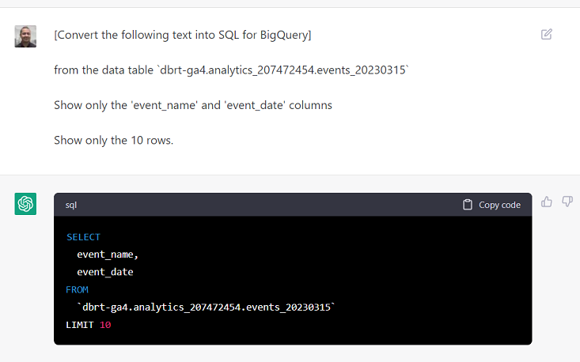Click the edit message pencil icon

pyautogui.click(x=546, y=34)
